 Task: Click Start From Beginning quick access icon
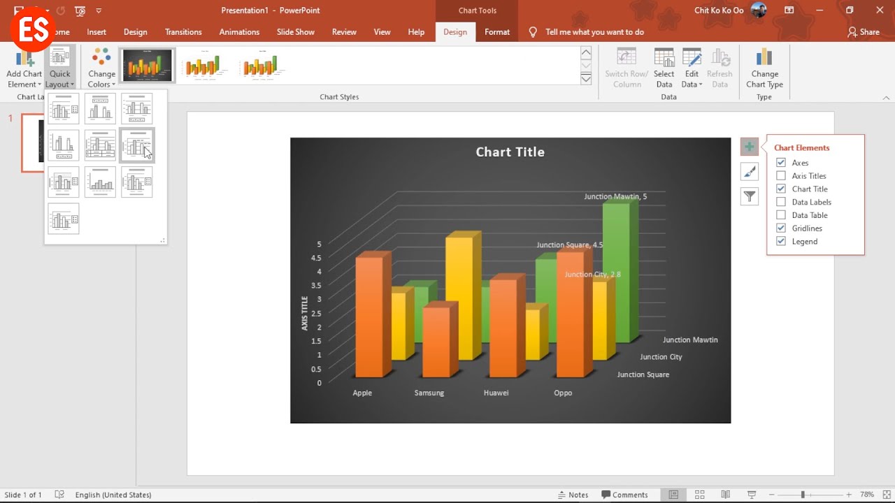pos(80,10)
